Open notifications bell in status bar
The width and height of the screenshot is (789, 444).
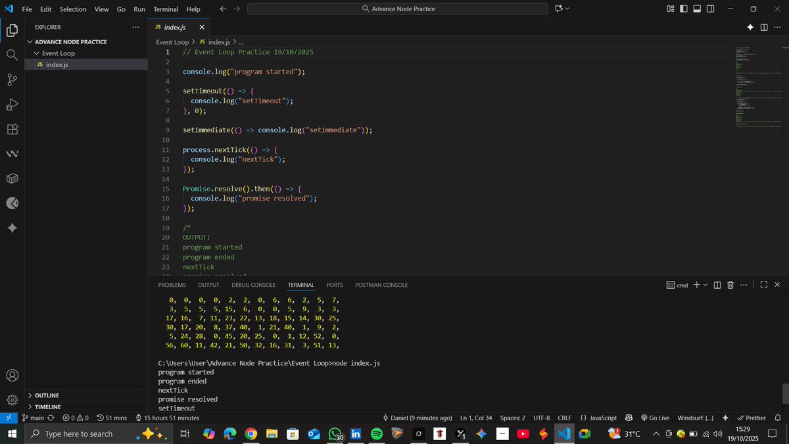point(778,418)
